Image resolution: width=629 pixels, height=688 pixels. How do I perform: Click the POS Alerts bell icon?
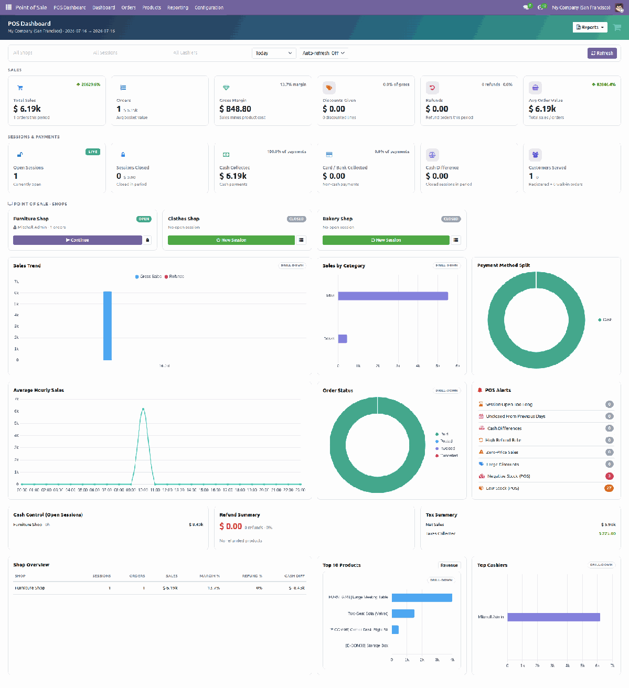(480, 390)
